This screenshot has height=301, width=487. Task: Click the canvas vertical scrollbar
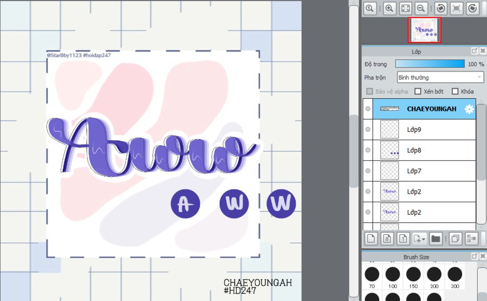pos(354,151)
